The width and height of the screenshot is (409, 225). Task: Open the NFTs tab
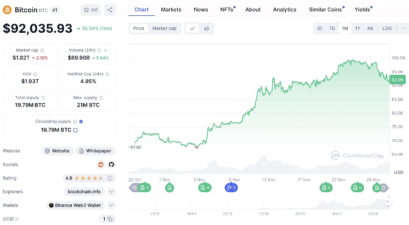227,10
